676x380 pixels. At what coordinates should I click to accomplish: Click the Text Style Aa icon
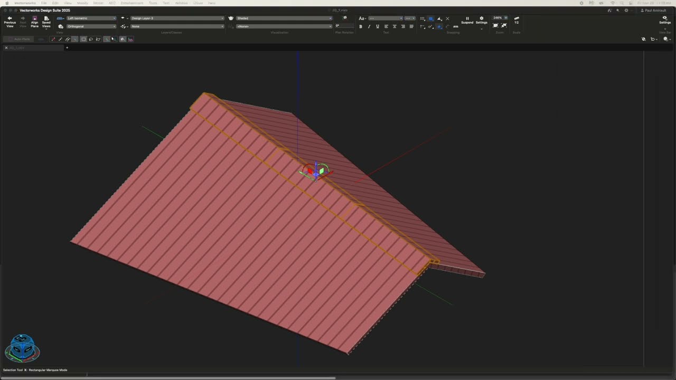362,18
